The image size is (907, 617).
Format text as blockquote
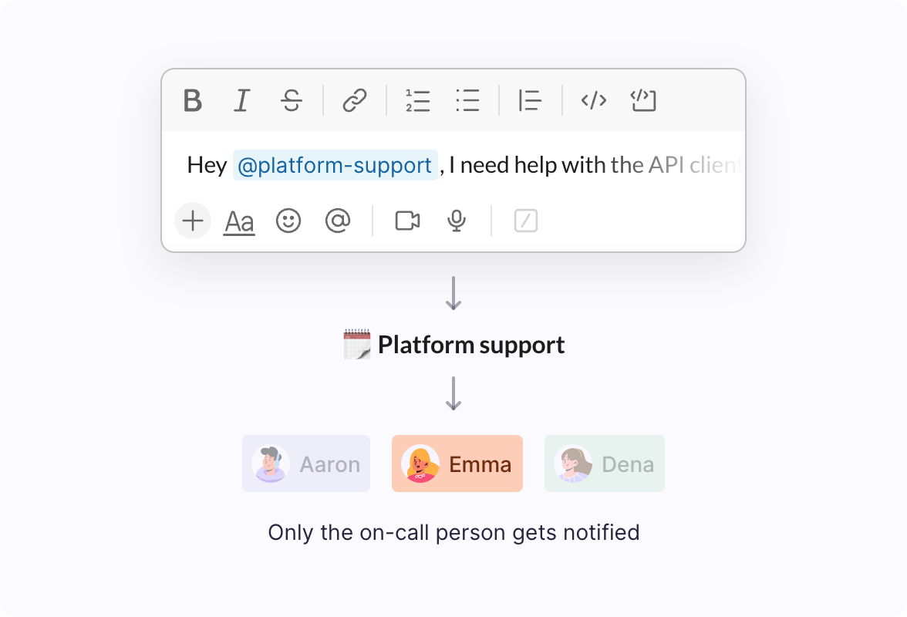tap(530, 100)
